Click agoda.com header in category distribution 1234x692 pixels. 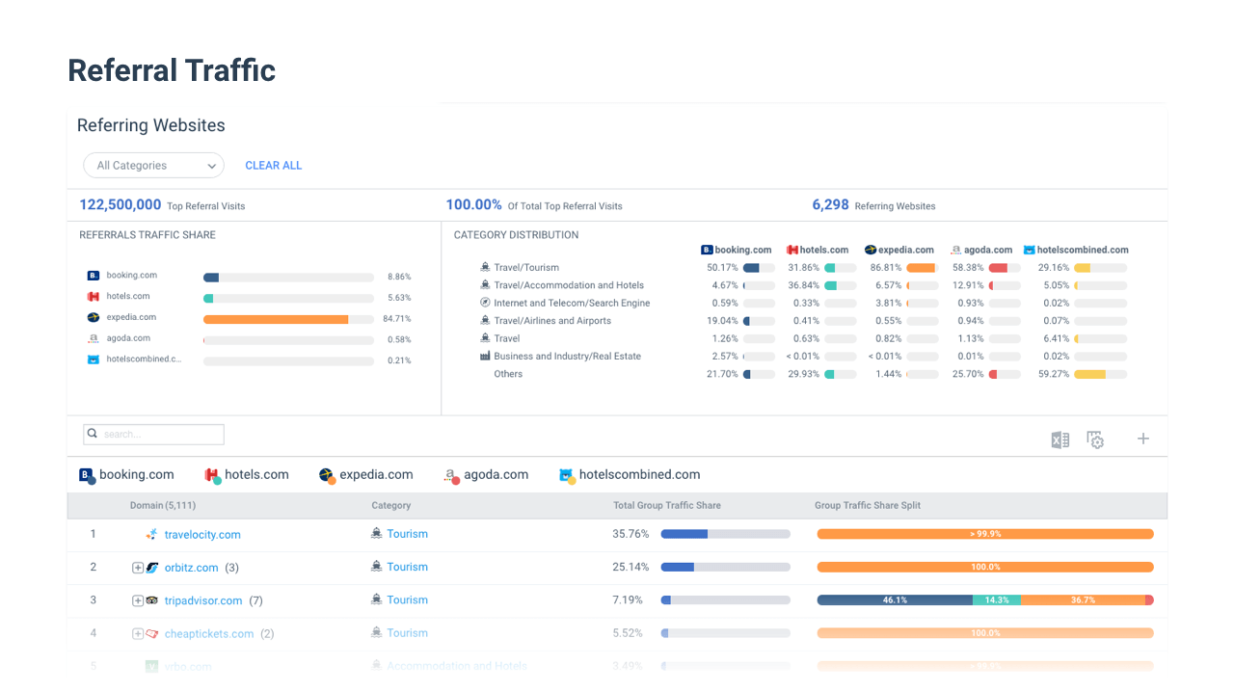pyautogui.click(x=981, y=250)
